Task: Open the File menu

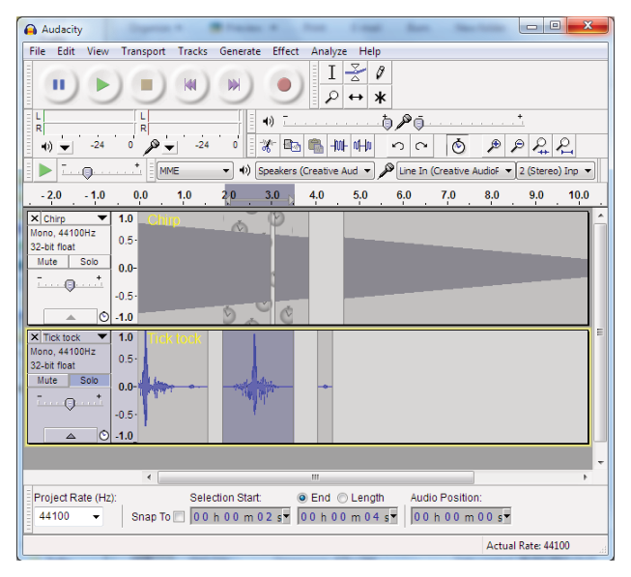Action: click(x=38, y=51)
